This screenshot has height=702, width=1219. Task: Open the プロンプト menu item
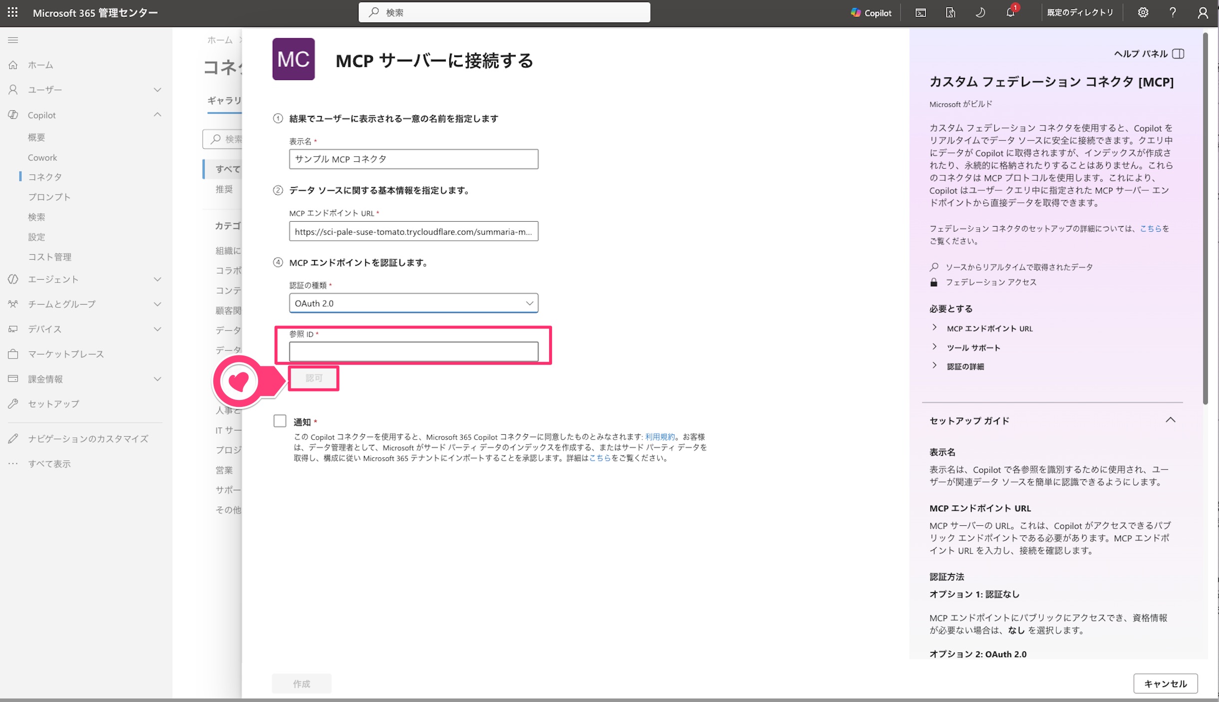point(49,197)
